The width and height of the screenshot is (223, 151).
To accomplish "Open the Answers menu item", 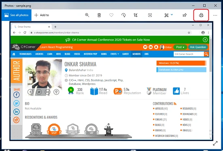I will pos(39,54).
